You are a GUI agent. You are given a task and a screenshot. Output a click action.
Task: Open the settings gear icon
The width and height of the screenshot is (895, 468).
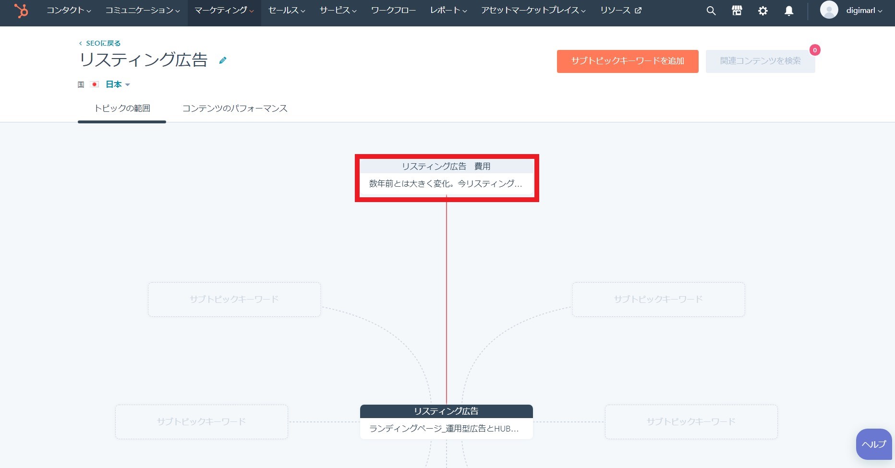tap(763, 11)
